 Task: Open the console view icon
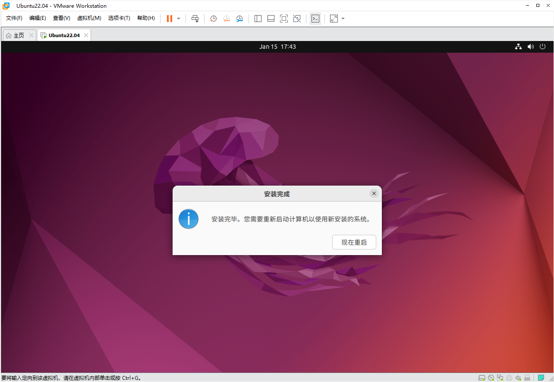[x=315, y=19]
